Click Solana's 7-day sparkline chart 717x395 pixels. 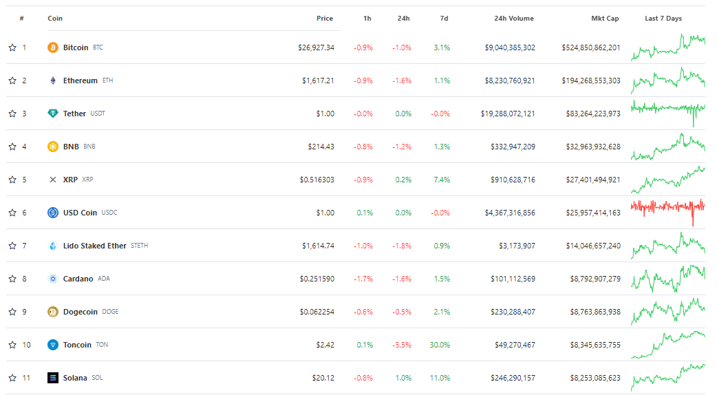pyautogui.click(x=668, y=378)
